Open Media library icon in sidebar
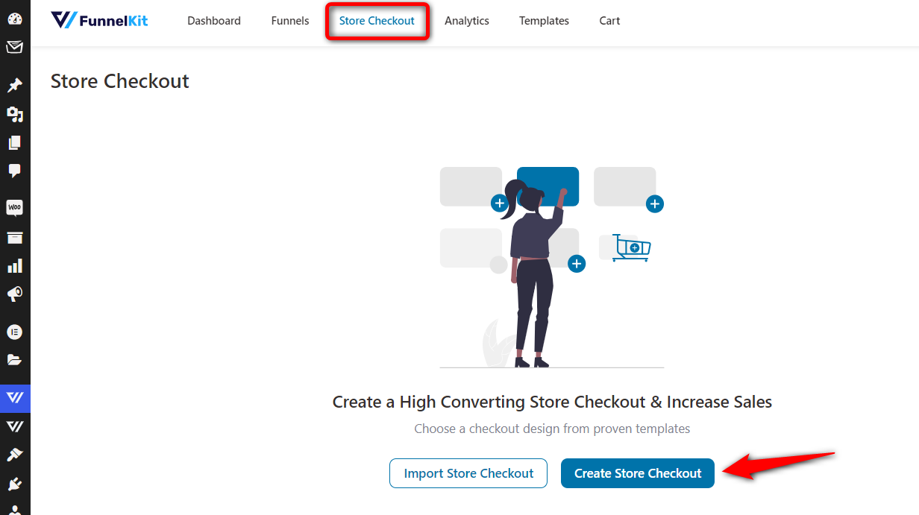This screenshot has width=919, height=515. (x=15, y=114)
